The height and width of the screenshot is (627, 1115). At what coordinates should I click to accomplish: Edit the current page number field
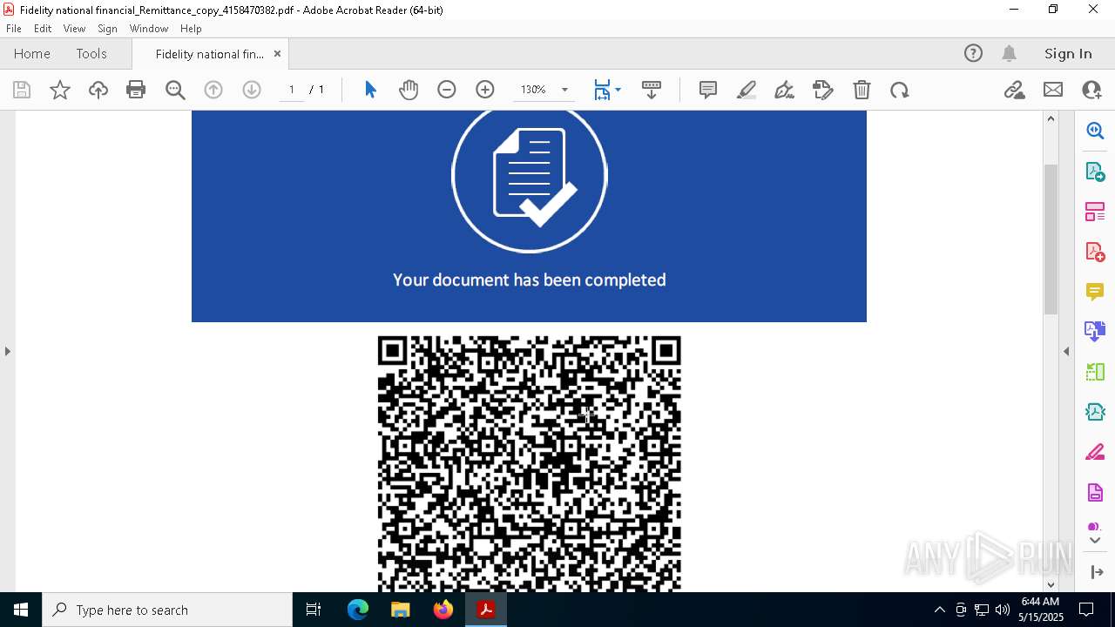coord(291,90)
